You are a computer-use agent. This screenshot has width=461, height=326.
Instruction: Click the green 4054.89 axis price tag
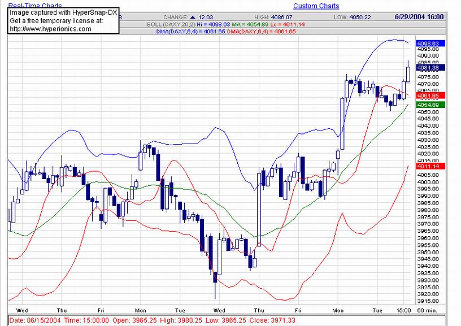click(x=430, y=105)
